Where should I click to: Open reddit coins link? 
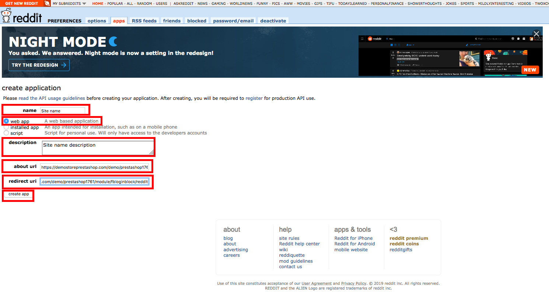[404, 244]
